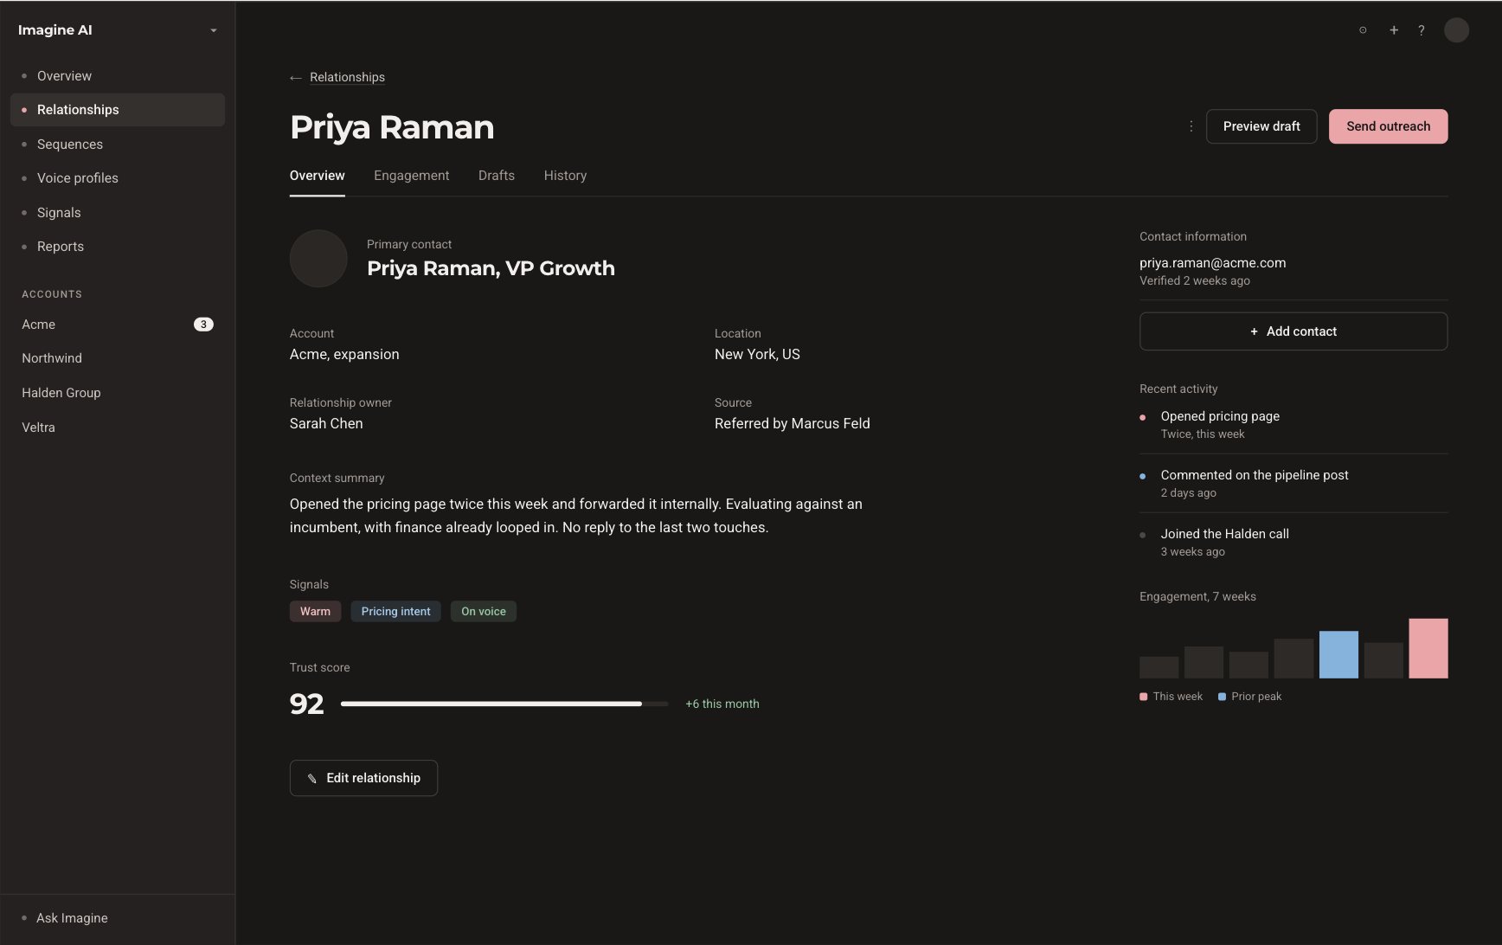Select the Overview tab
The height and width of the screenshot is (945, 1502).
317,176
